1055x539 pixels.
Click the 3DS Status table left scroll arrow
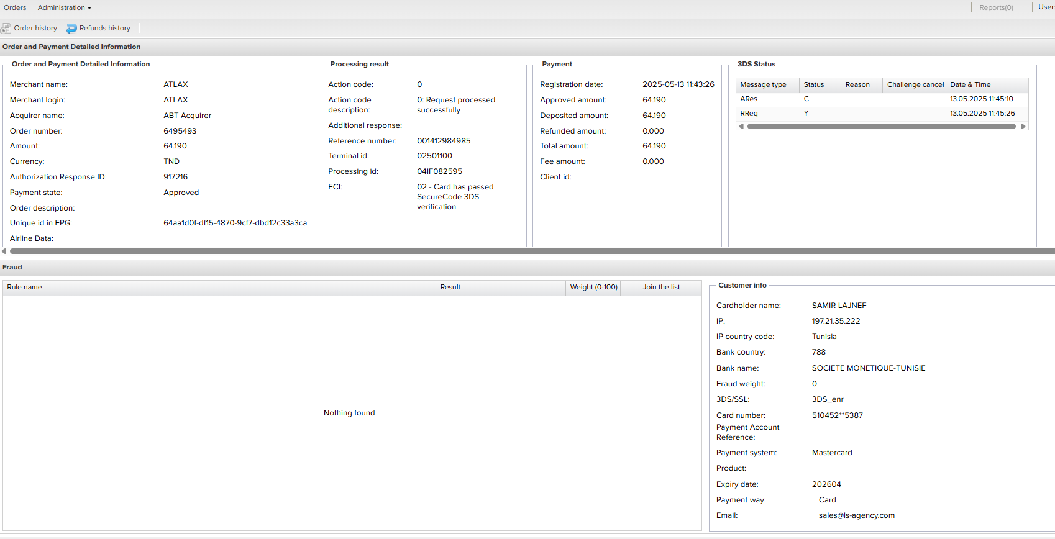coord(741,126)
